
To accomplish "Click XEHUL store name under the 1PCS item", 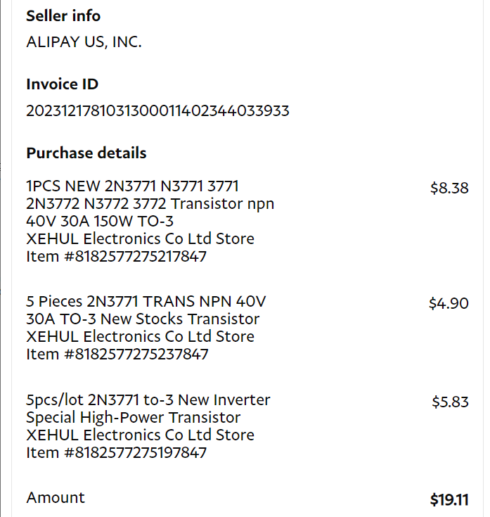I will (140, 239).
